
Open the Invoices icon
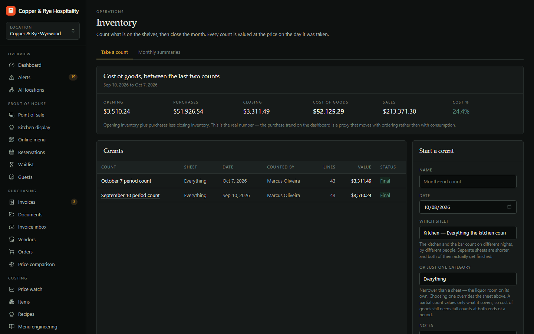point(11,202)
